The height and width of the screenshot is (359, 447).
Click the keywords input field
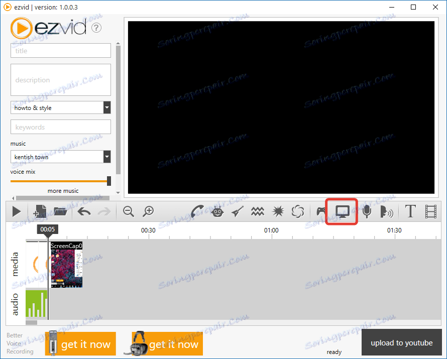point(61,127)
